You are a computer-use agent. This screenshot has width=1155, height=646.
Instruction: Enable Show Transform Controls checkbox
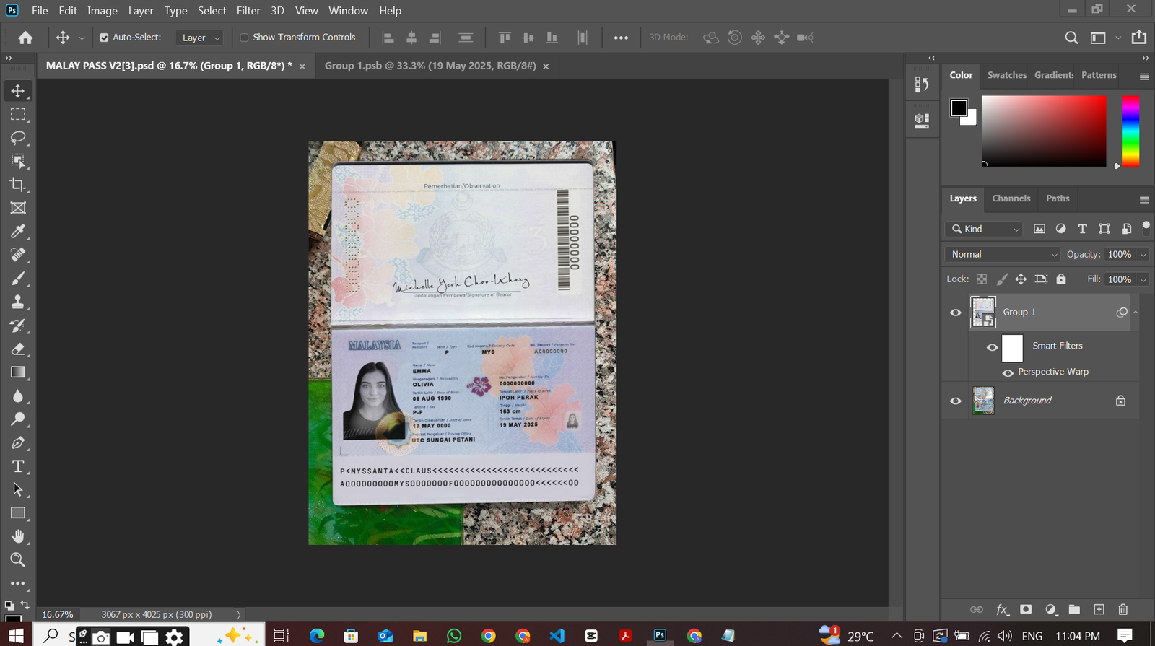[x=244, y=38]
